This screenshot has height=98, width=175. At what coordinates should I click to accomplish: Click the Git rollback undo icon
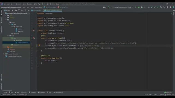pos(164,7)
